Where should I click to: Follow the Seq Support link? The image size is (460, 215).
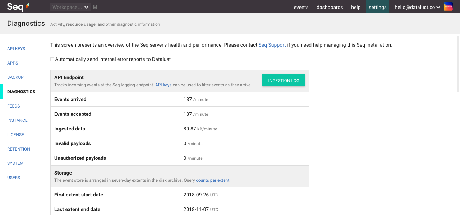point(272,45)
